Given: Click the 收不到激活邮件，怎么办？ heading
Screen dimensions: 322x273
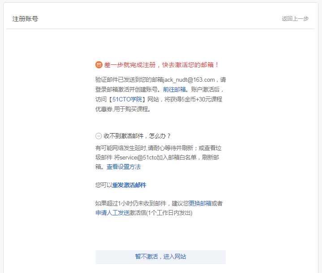Looking at the screenshot, I should [137, 136].
